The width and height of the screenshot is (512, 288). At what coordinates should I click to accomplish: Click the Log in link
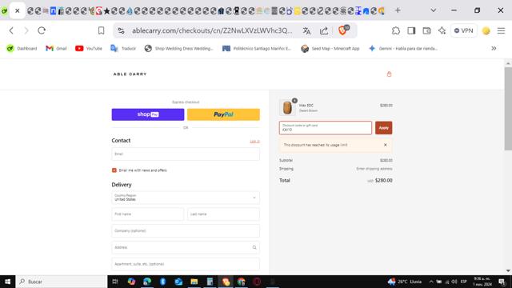click(254, 142)
